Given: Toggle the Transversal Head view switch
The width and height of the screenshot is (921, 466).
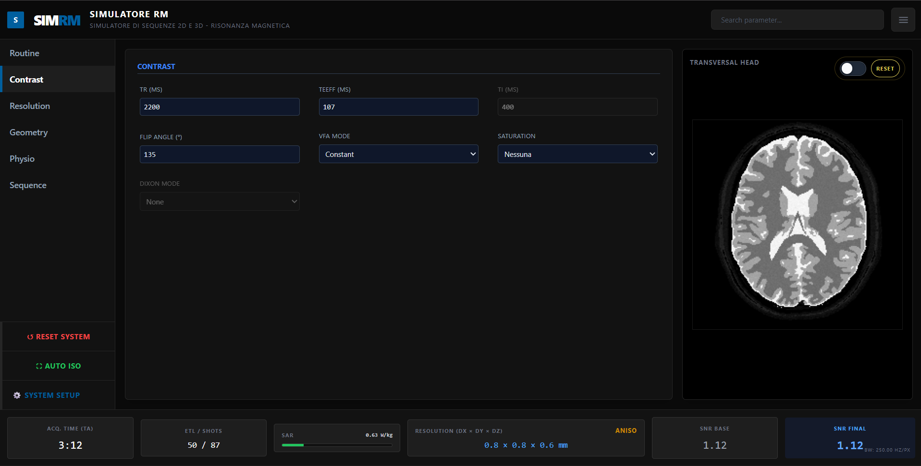Looking at the screenshot, I should coord(853,69).
